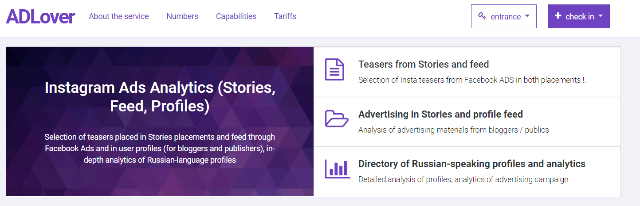Click the 'Analysis of advertising materials' description
This screenshot has width=640, height=206.
click(x=453, y=130)
